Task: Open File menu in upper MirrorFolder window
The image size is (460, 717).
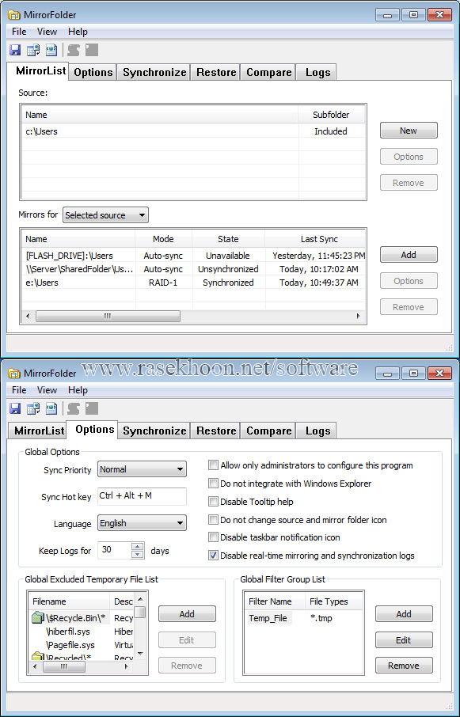Action: [x=19, y=32]
